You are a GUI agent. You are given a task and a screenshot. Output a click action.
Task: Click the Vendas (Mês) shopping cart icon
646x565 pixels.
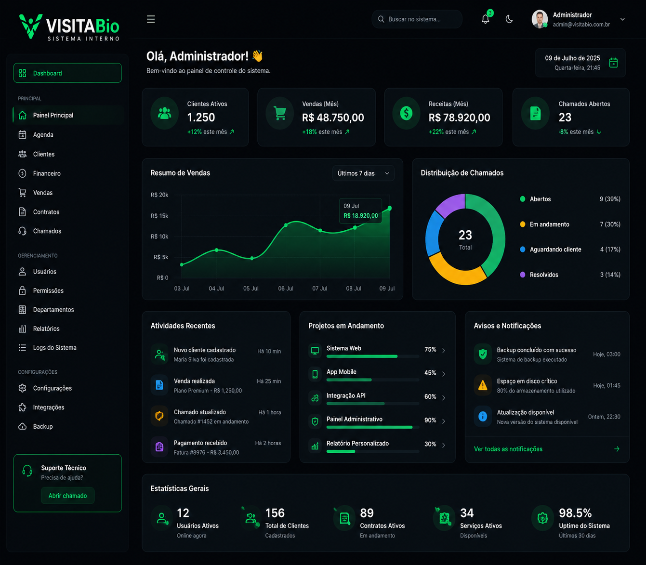pyautogui.click(x=280, y=113)
